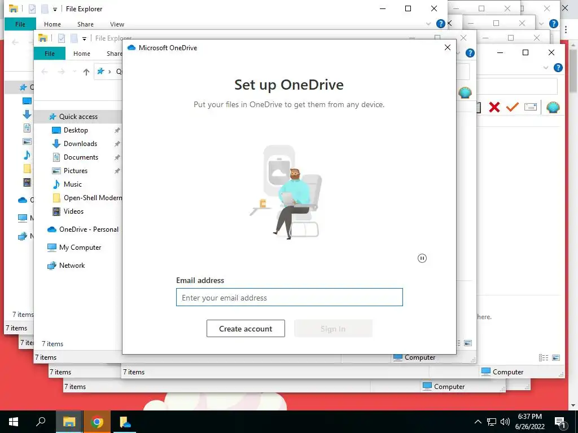Show hidden system tray icons
The image size is (578, 433).
478,422
